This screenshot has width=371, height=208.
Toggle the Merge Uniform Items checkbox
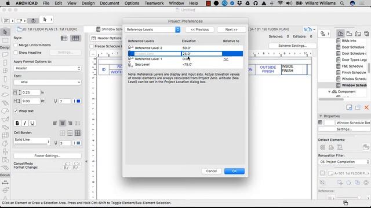pyautogui.click(x=16, y=45)
